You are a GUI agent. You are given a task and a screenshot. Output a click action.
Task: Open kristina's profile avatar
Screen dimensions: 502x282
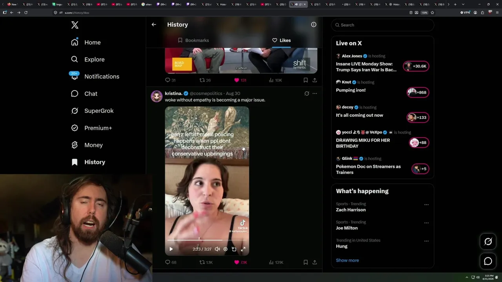coord(156,96)
